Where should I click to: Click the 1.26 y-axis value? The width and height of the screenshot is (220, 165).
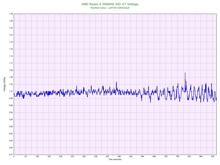(11, 21)
